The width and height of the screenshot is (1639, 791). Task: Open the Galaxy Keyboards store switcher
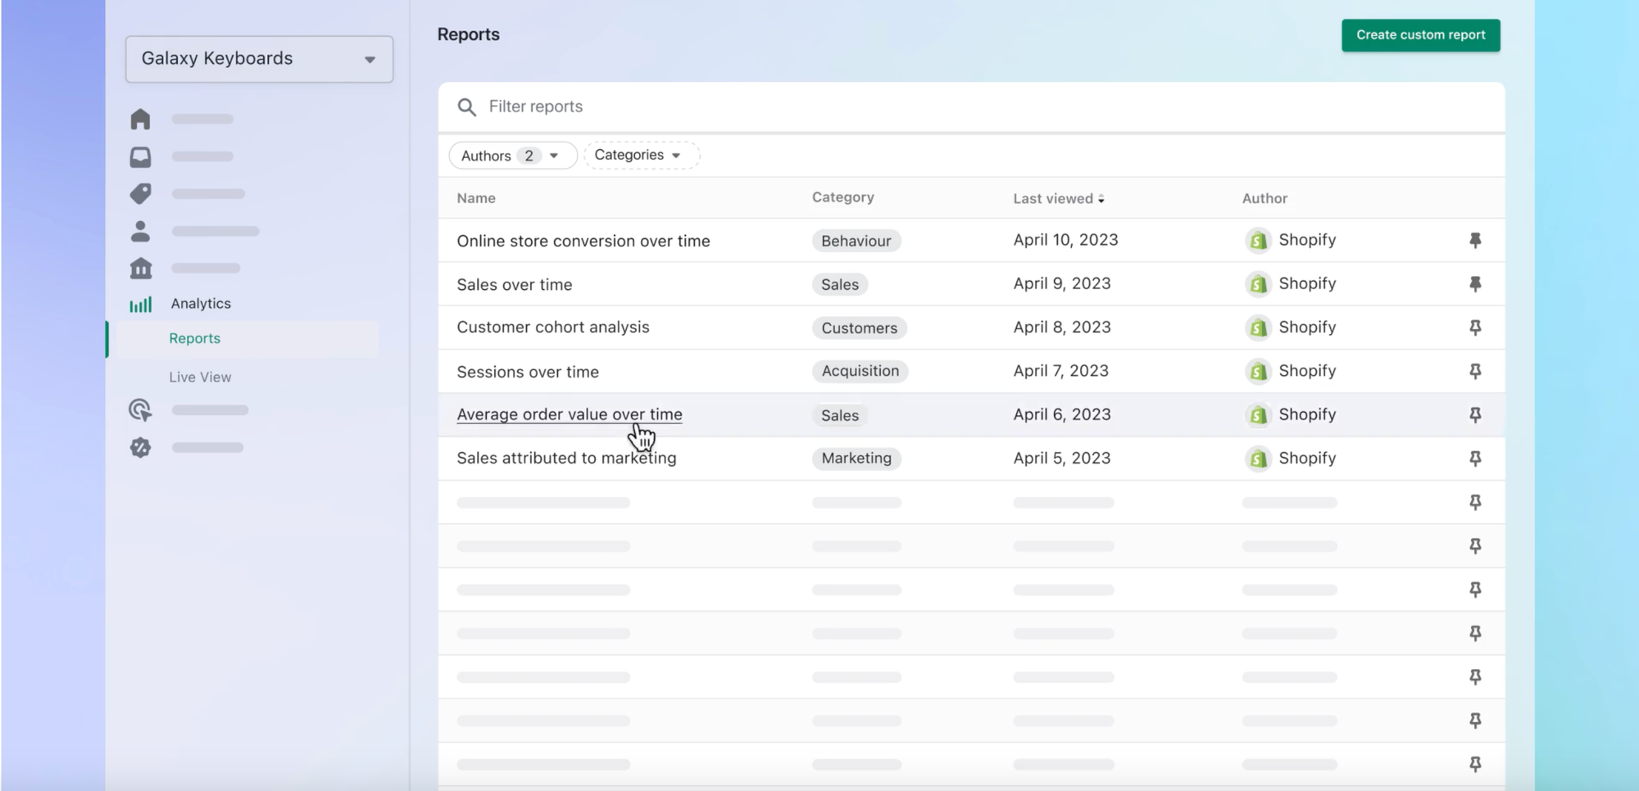point(259,58)
